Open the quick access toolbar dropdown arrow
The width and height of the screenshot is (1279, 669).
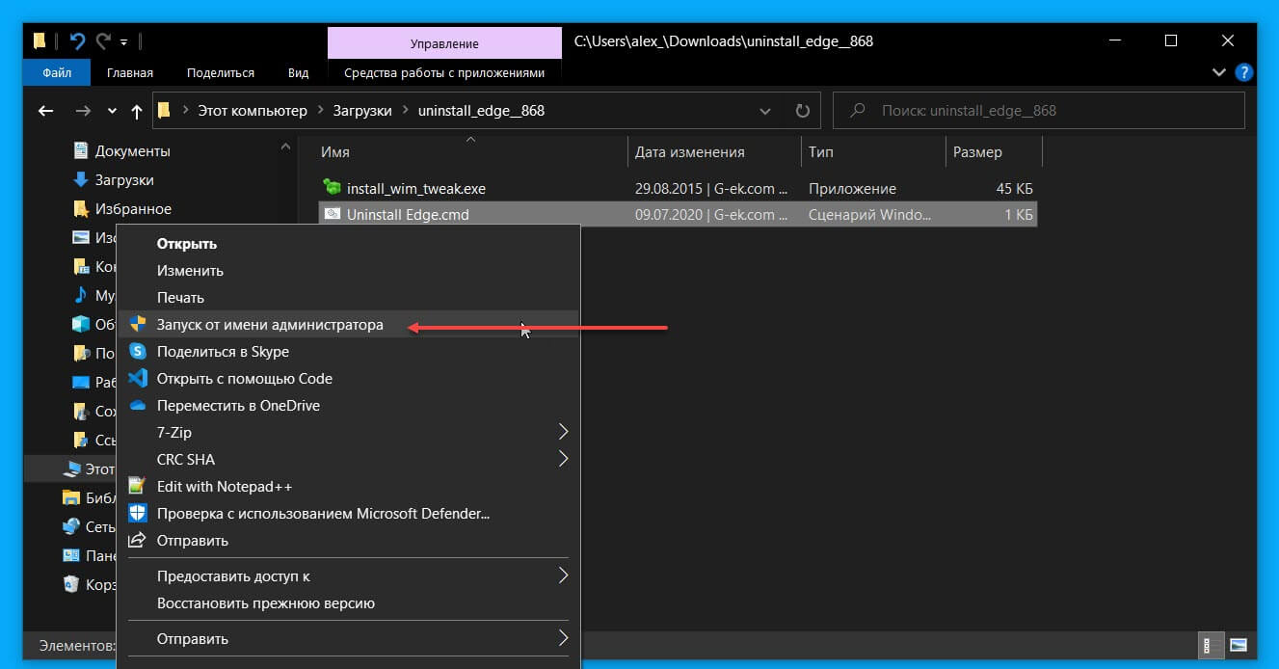[x=124, y=42]
